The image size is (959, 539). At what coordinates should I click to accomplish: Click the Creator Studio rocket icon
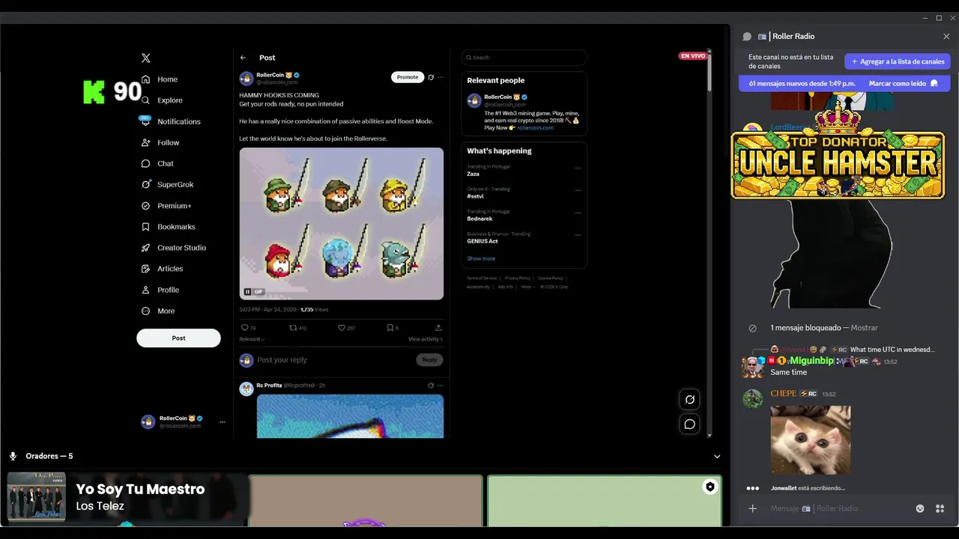146,248
